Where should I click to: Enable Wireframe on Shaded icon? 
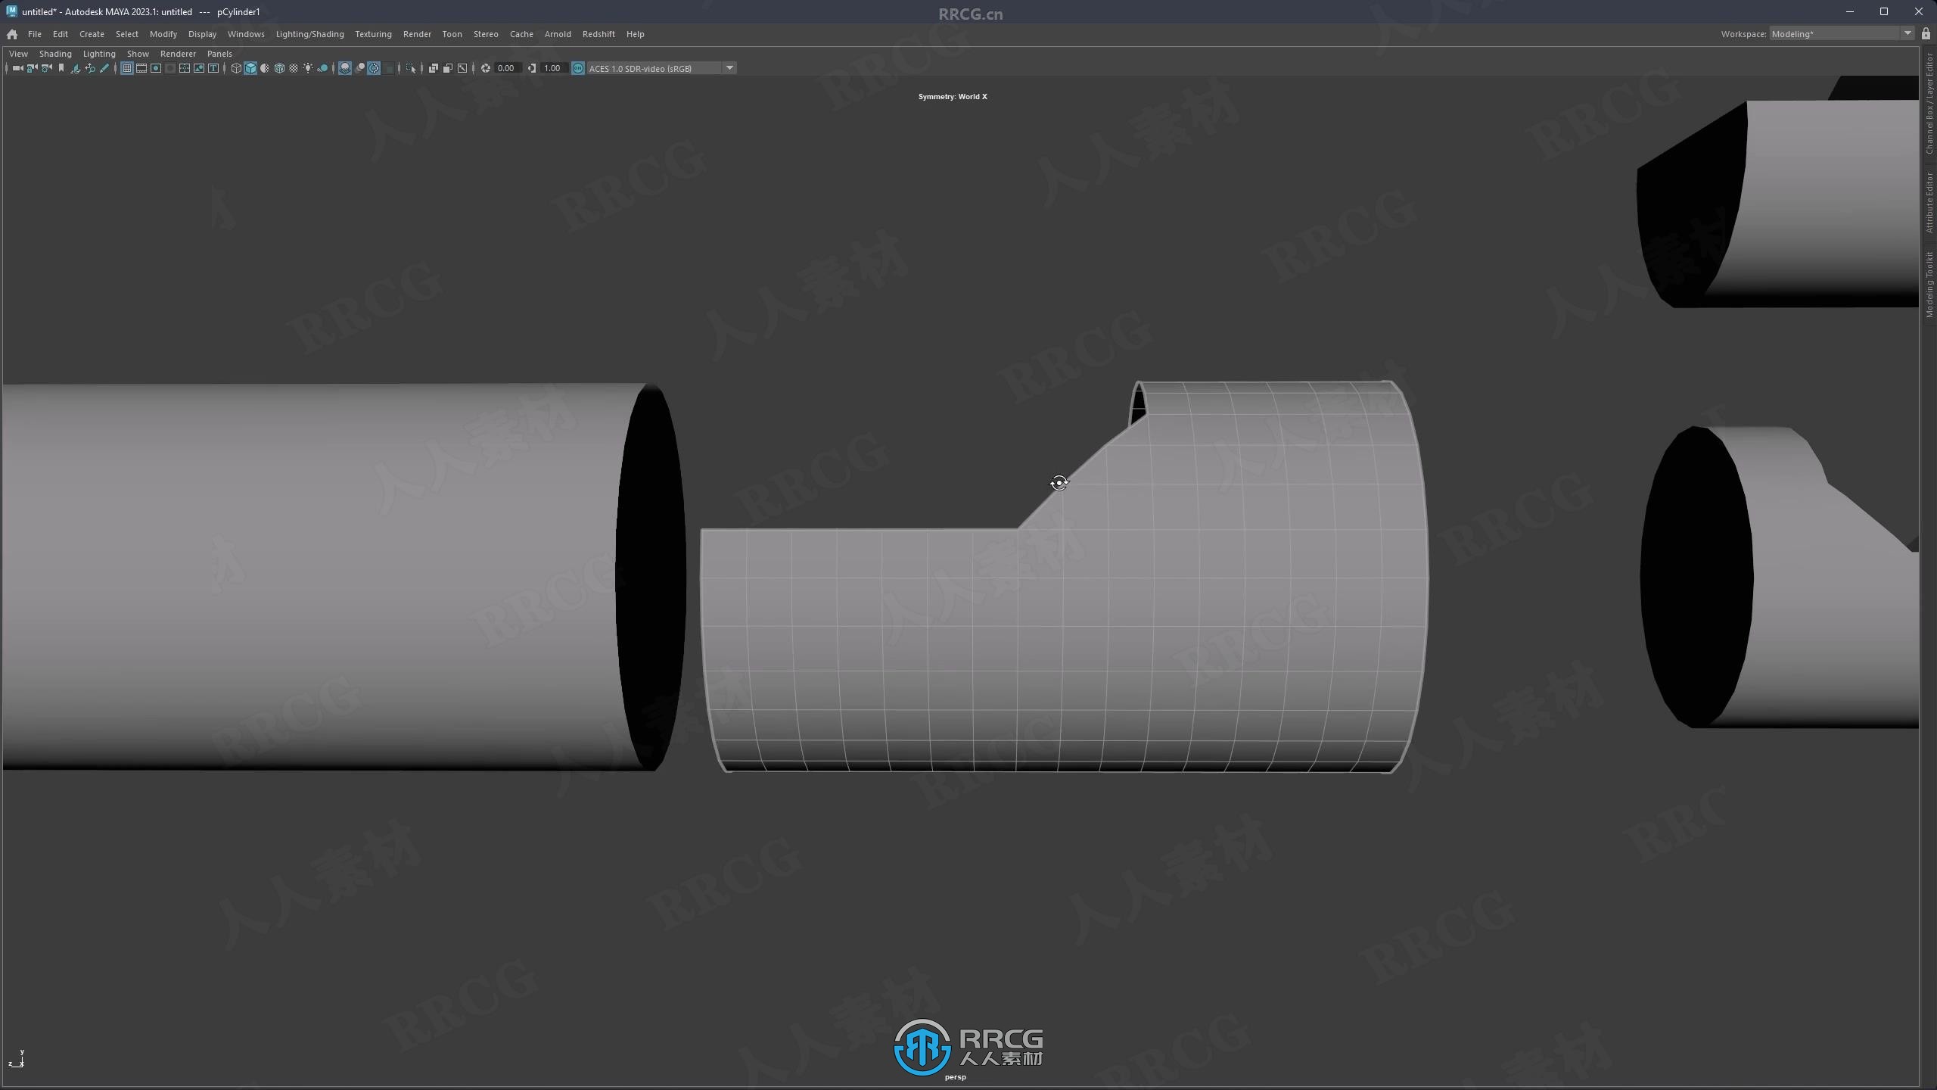tap(279, 68)
